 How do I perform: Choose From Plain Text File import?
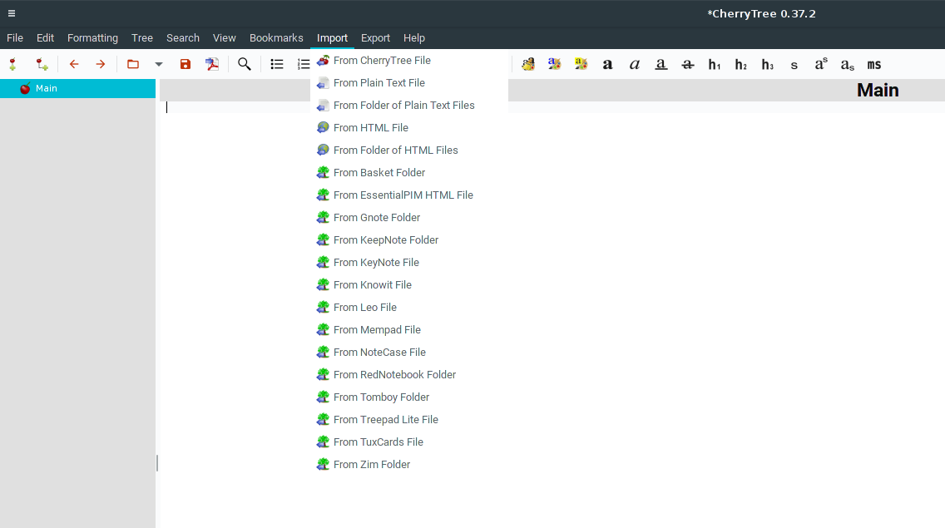(x=409, y=82)
